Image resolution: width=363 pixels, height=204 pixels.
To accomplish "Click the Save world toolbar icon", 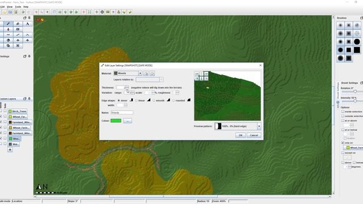I will (10, 12).
